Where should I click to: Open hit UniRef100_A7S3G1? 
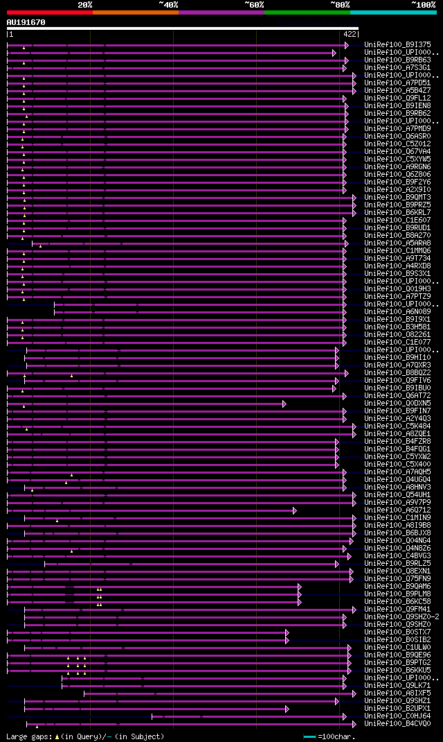click(397, 68)
